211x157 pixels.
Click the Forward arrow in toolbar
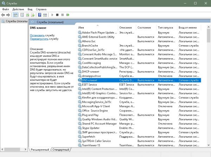click(x=8, y=15)
